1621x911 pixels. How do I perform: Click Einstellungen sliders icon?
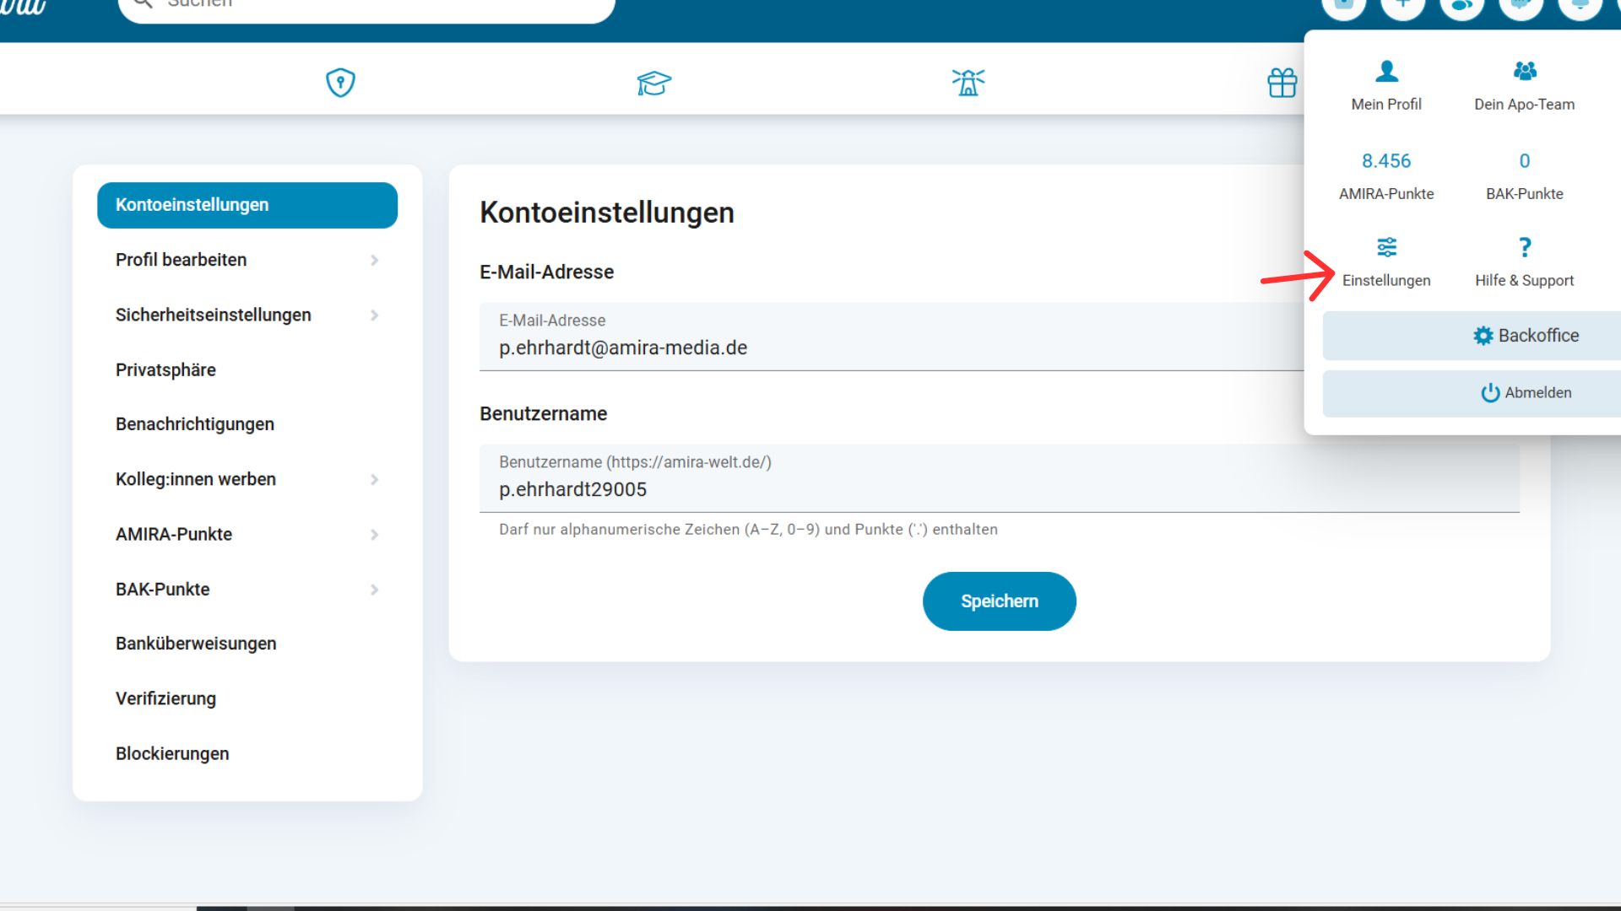pos(1386,247)
